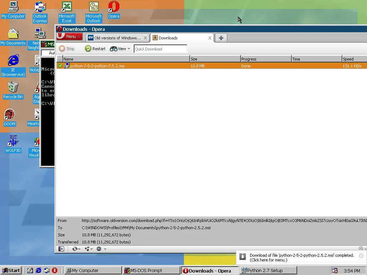
Task: Open My Documents desktop folder
Action: (13, 37)
